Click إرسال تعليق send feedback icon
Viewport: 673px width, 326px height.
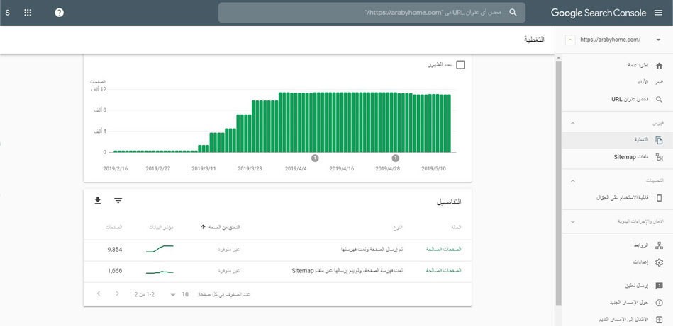pos(660,286)
